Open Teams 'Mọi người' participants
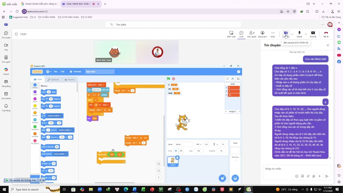Image resolution: width=343 pixels, height=193 pixels. (x=252, y=34)
